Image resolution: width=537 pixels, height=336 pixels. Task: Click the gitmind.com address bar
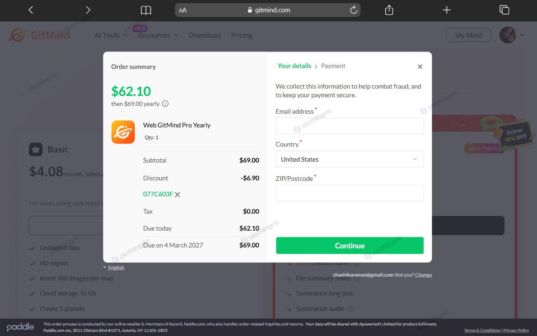(x=267, y=10)
